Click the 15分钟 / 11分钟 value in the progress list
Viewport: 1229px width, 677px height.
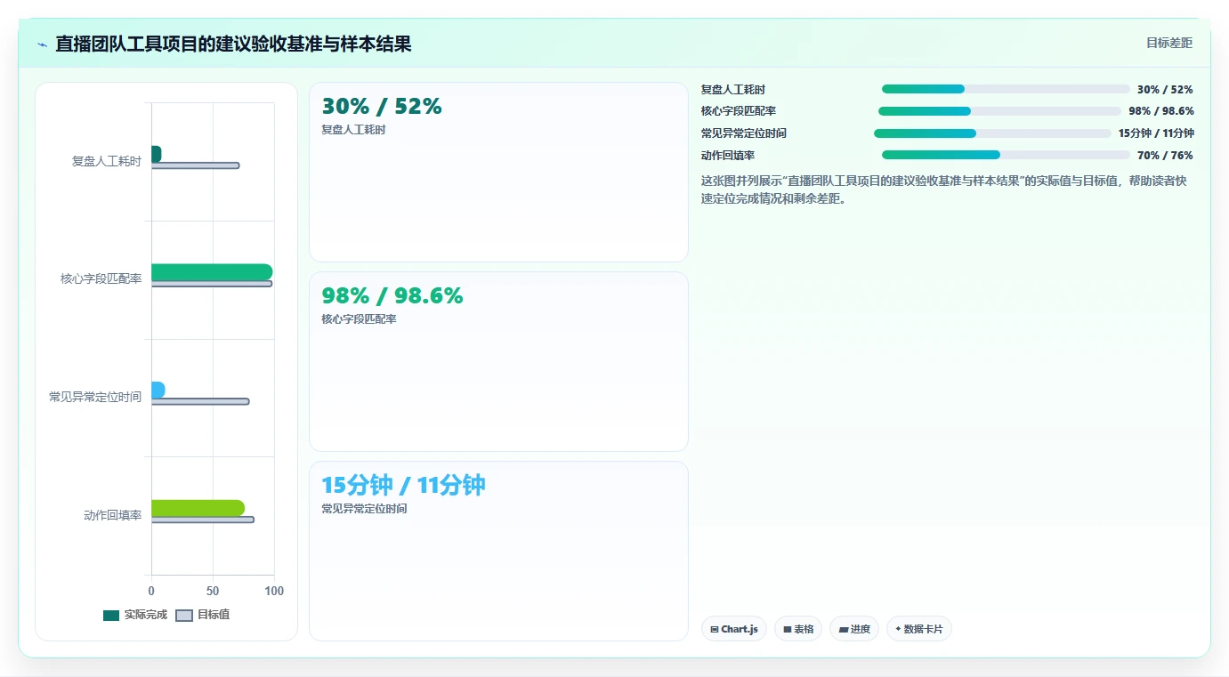[x=1156, y=133]
